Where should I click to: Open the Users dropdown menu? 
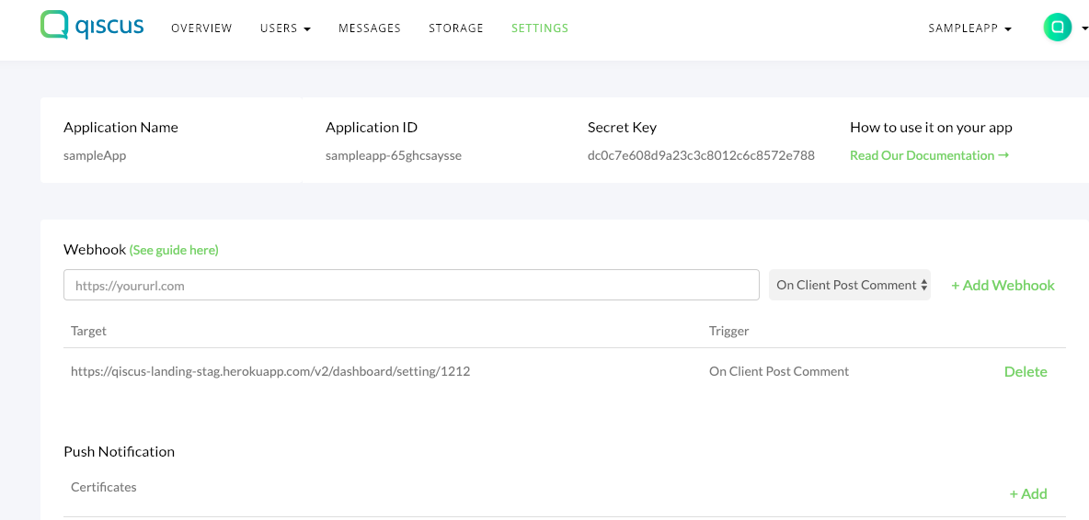pyautogui.click(x=285, y=28)
